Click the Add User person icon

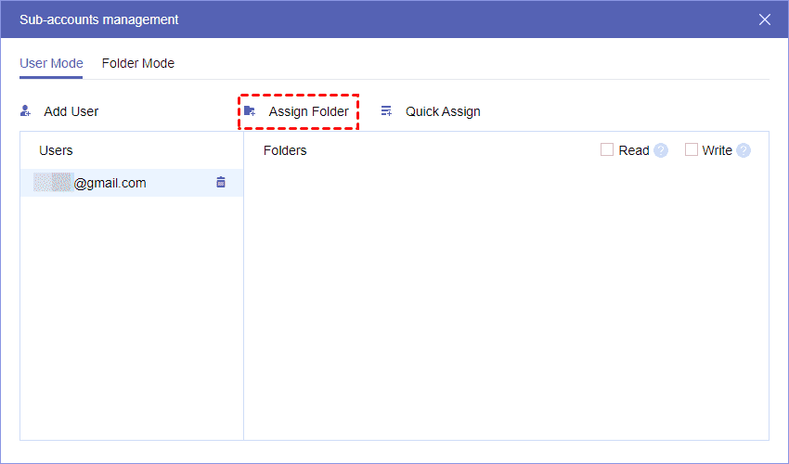click(x=26, y=111)
